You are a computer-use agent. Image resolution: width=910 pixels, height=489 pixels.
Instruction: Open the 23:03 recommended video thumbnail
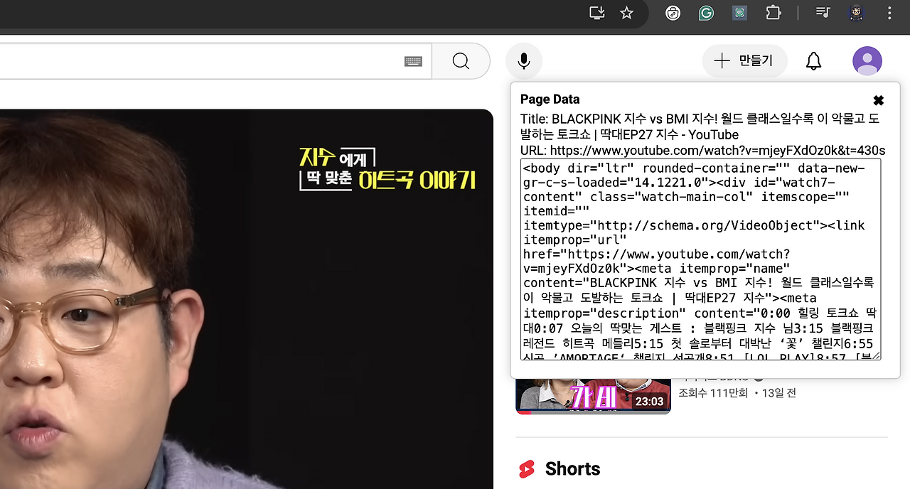click(x=594, y=397)
